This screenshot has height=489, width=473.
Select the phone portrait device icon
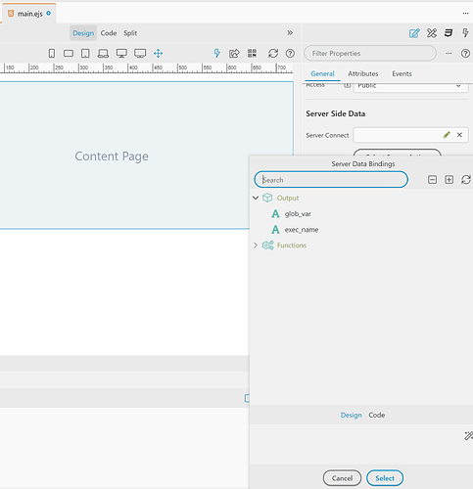(52, 53)
